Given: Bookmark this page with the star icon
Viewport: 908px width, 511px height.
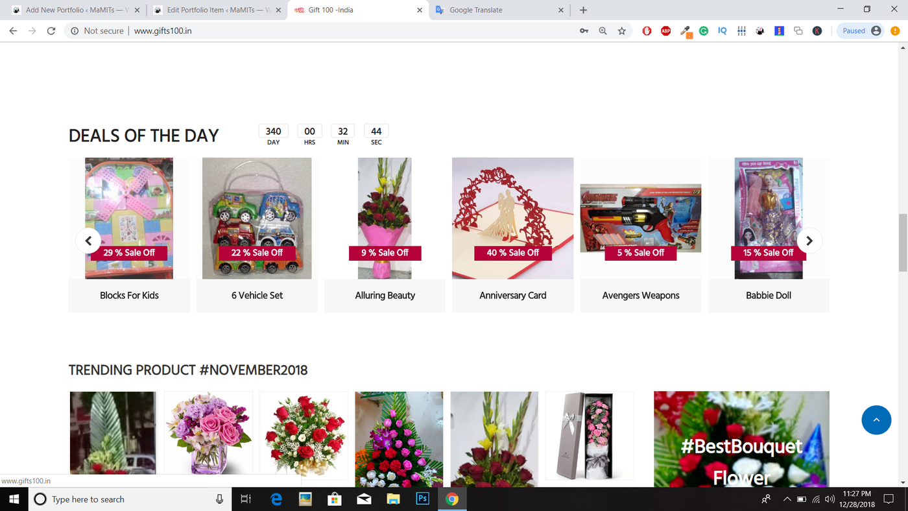Looking at the screenshot, I should pos(621,30).
